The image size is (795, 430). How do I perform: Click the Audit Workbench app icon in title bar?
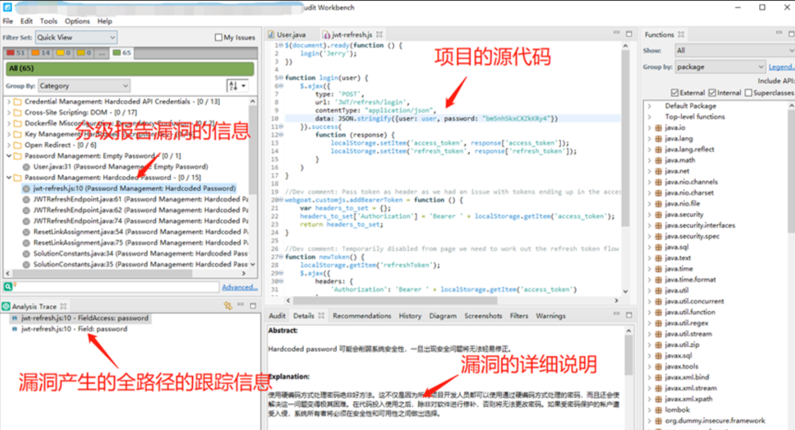tap(8, 7)
